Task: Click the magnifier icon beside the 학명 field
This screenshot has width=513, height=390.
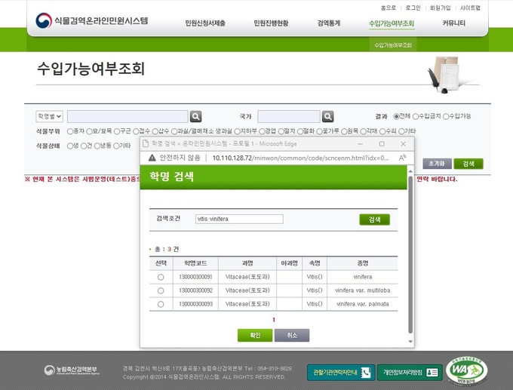Action: pos(195,116)
